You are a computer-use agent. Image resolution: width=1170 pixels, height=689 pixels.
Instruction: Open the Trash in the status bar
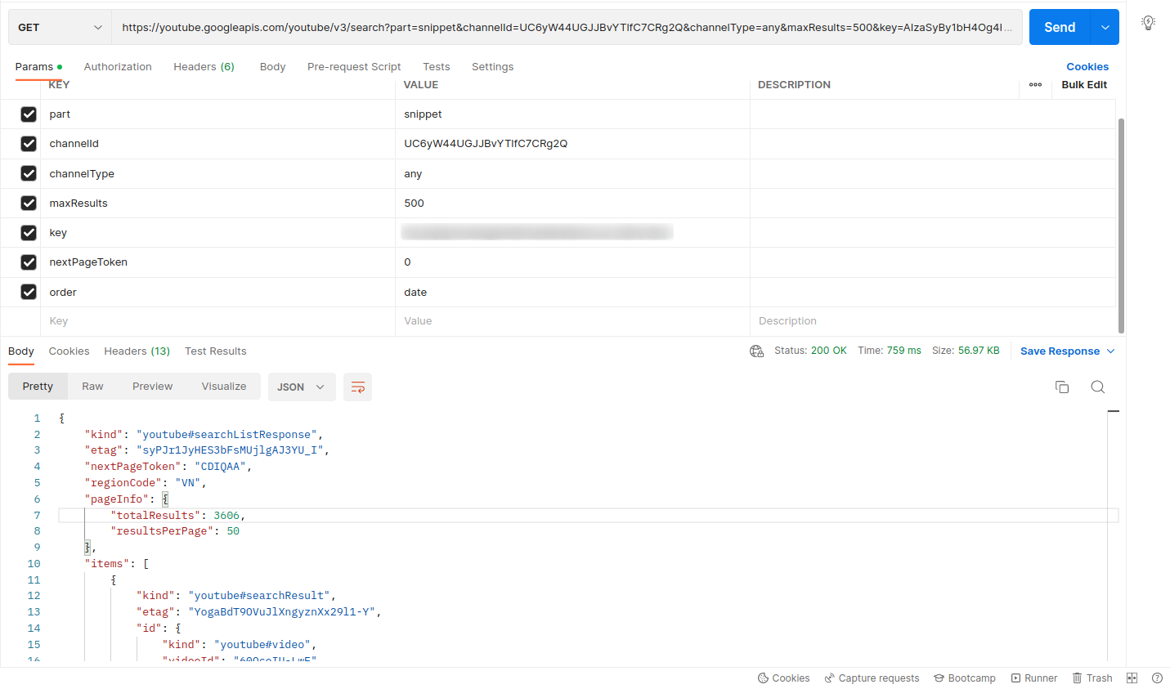(x=1092, y=678)
